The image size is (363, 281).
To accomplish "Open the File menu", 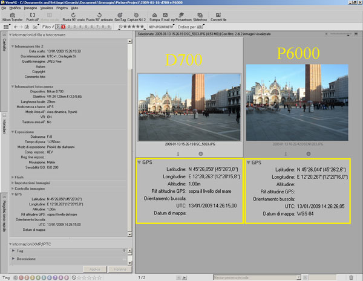I will pyautogui.click(x=4, y=8).
